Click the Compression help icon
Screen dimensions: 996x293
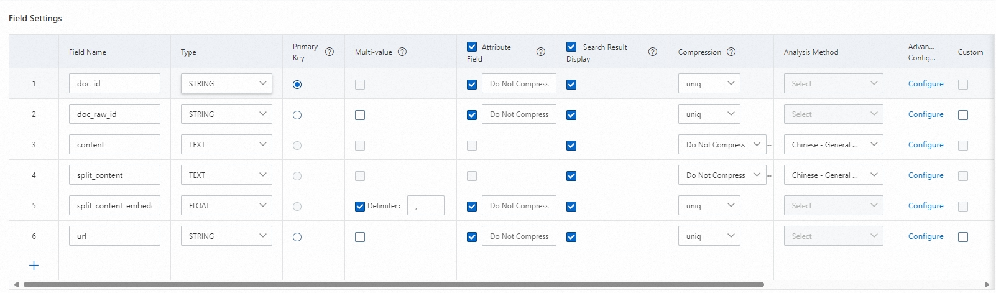point(731,52)
